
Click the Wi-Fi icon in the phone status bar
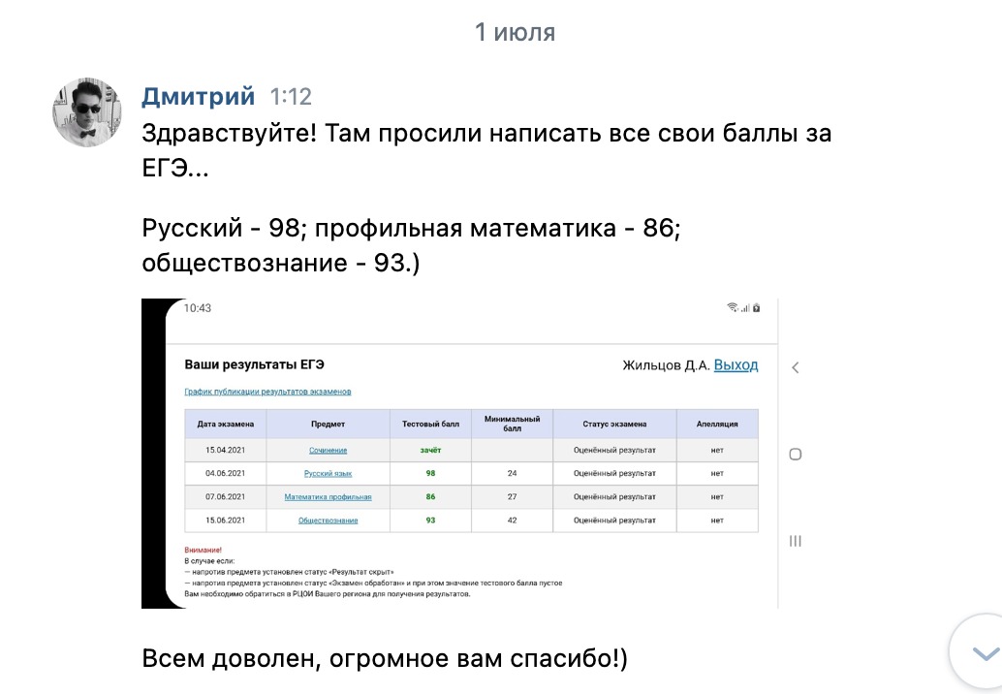pyautogui.click(x=733, y=308)
